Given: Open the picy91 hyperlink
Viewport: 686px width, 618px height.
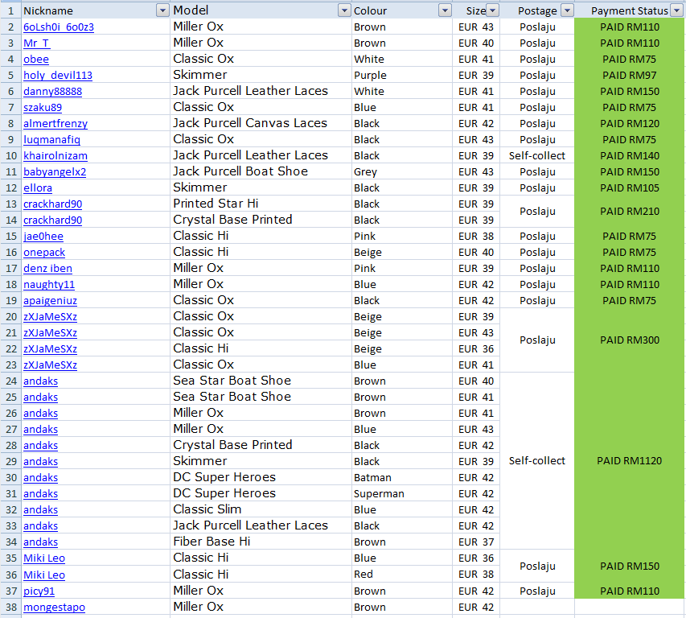Looking at the screenshot, I should [39, 591].
